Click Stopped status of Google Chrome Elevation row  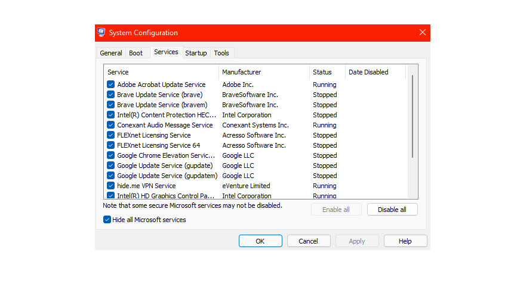(325, 155)
